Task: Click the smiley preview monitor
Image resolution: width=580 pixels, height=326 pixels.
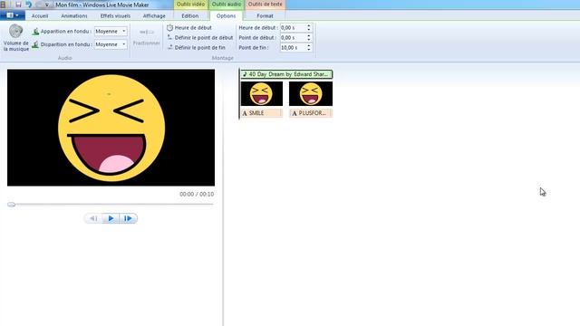Action: tap(111, 128)
